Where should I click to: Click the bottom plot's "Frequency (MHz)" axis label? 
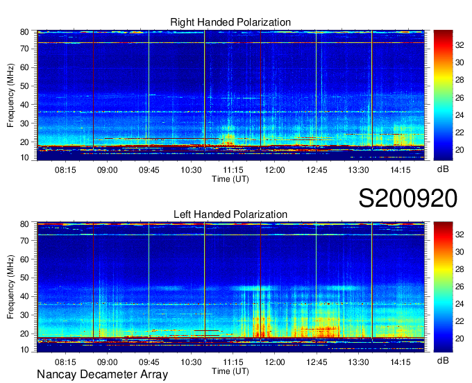[x=10, y=287]
